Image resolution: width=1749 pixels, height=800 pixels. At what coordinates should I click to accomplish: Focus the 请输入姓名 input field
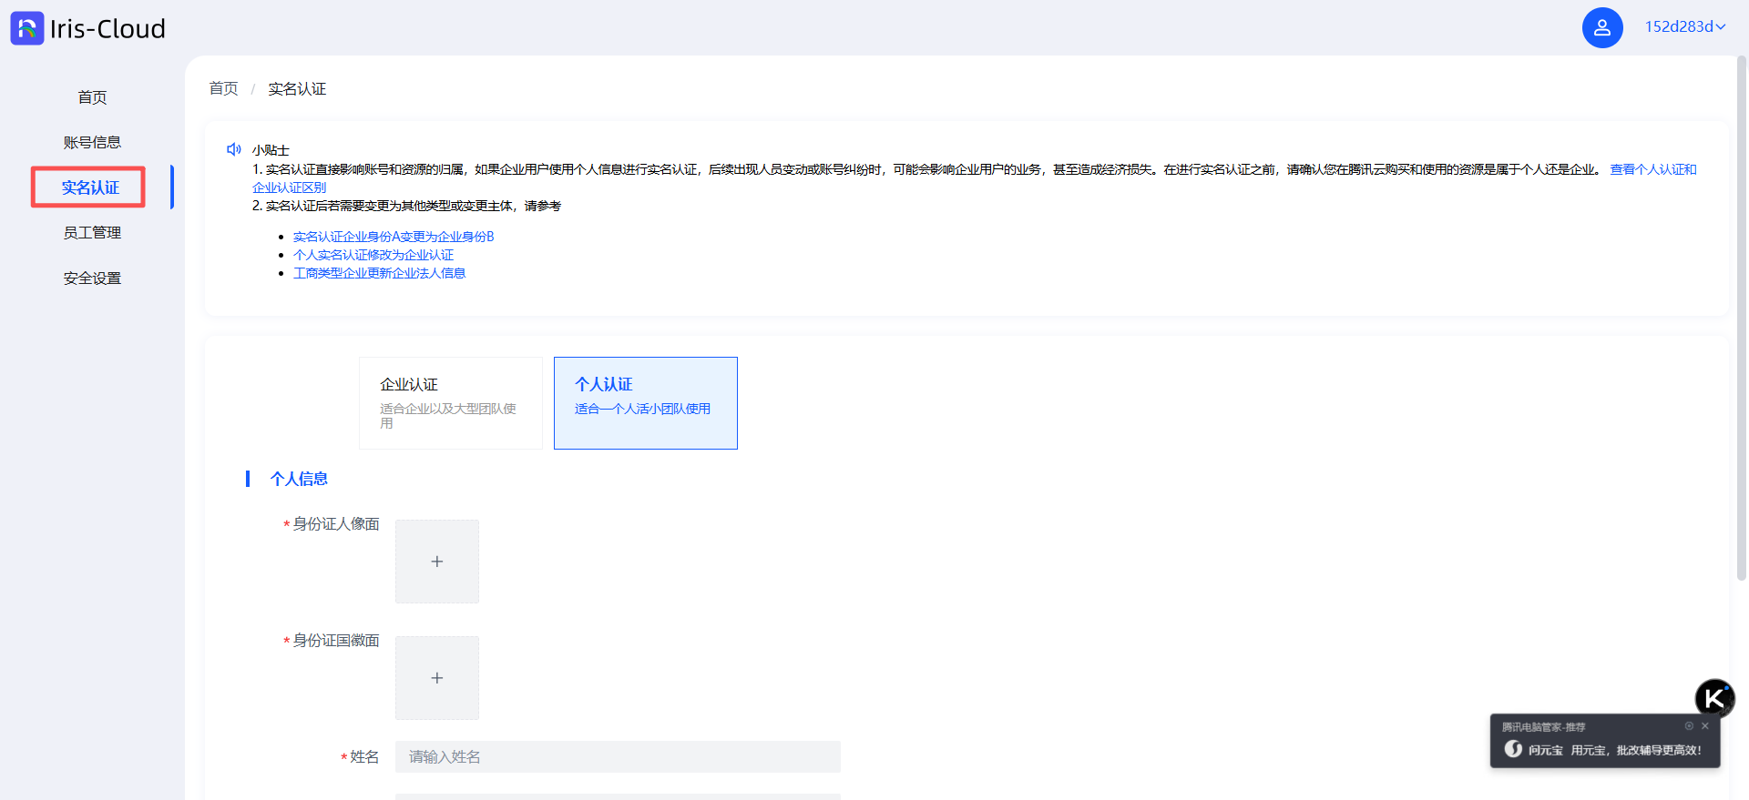618,757
